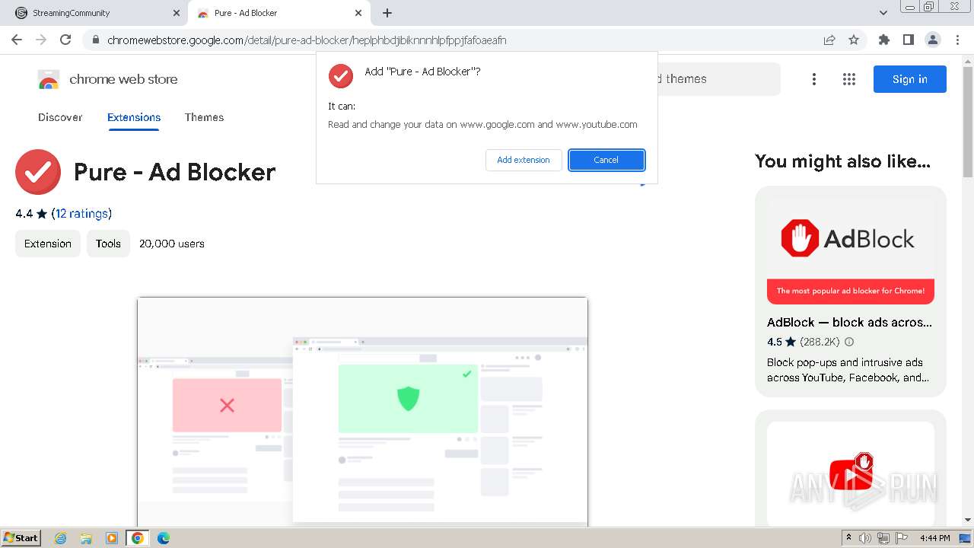Sign in to Chrome Web Store
This screenshot has width=974, height=548.
coord(910,79)
